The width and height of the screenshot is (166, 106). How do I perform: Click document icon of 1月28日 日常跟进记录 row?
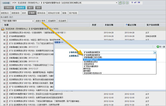point(7,51)
